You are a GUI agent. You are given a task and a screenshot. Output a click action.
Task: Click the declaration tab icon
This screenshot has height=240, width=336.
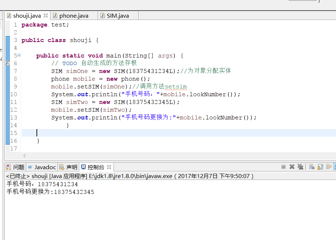[62, 167]
